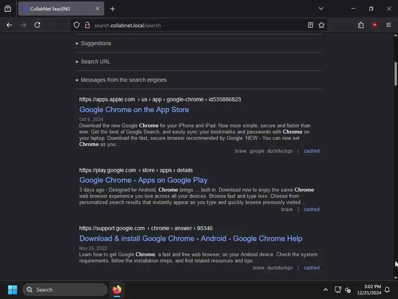398x299 pixels.
Task: Open the clock showing 5:02 PM
Action: [x=369, y=290]
